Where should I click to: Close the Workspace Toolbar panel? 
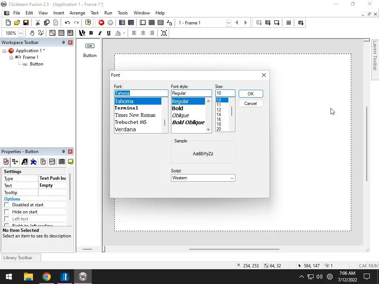[70, 43]
